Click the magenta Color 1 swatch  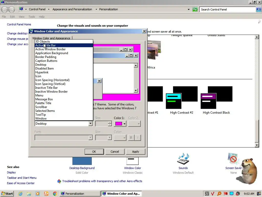(x=119, y=124)
